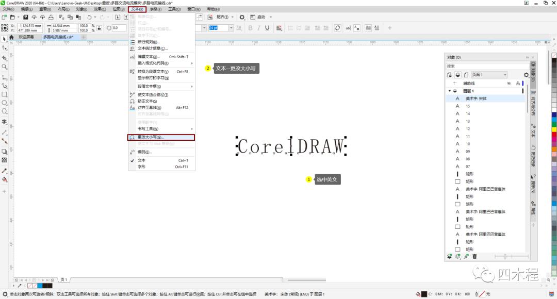Open the 对齐与分布 docker tab

(x=533, y=103)
